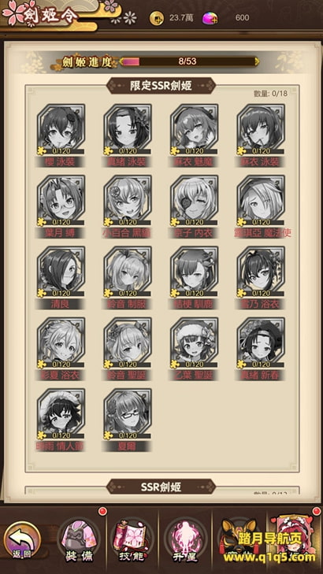Add gold coins with plus icon

pos(157,18)
